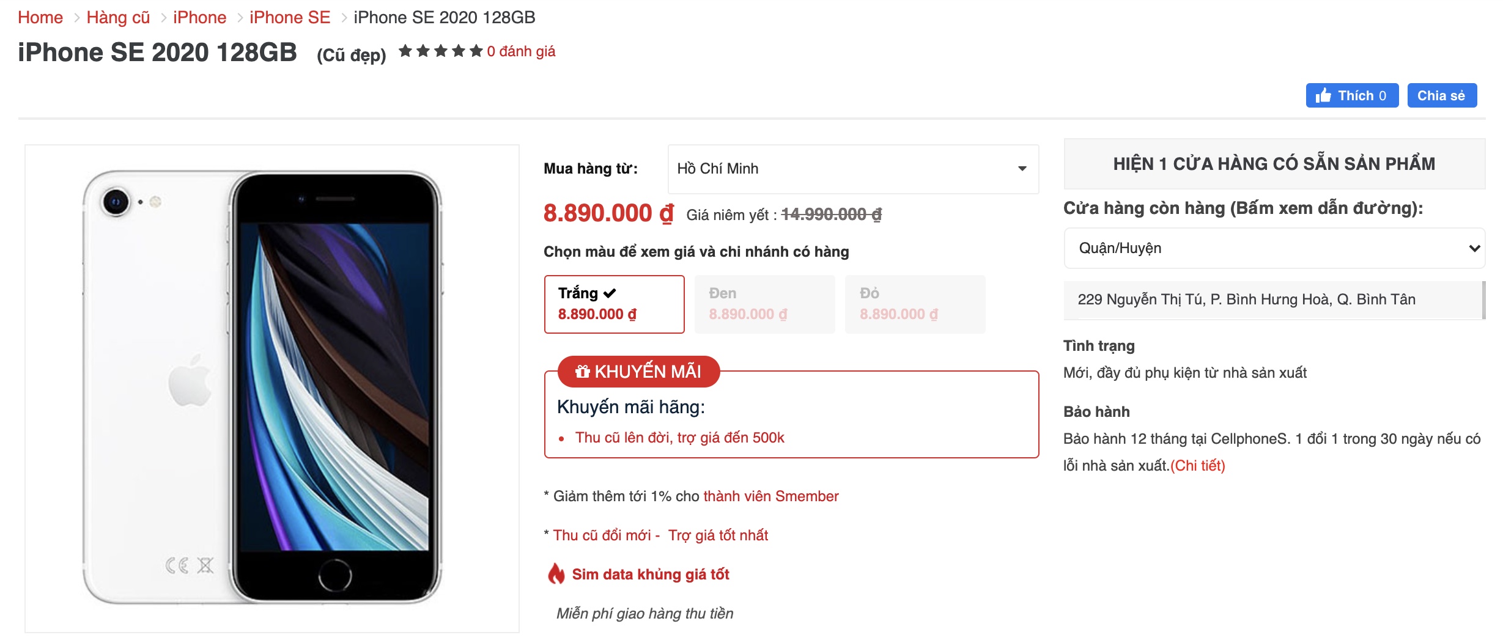Screen dimensions: 1503x643
Task: Click the checkmark on Trắng color option
Action: tap(610, 293)
